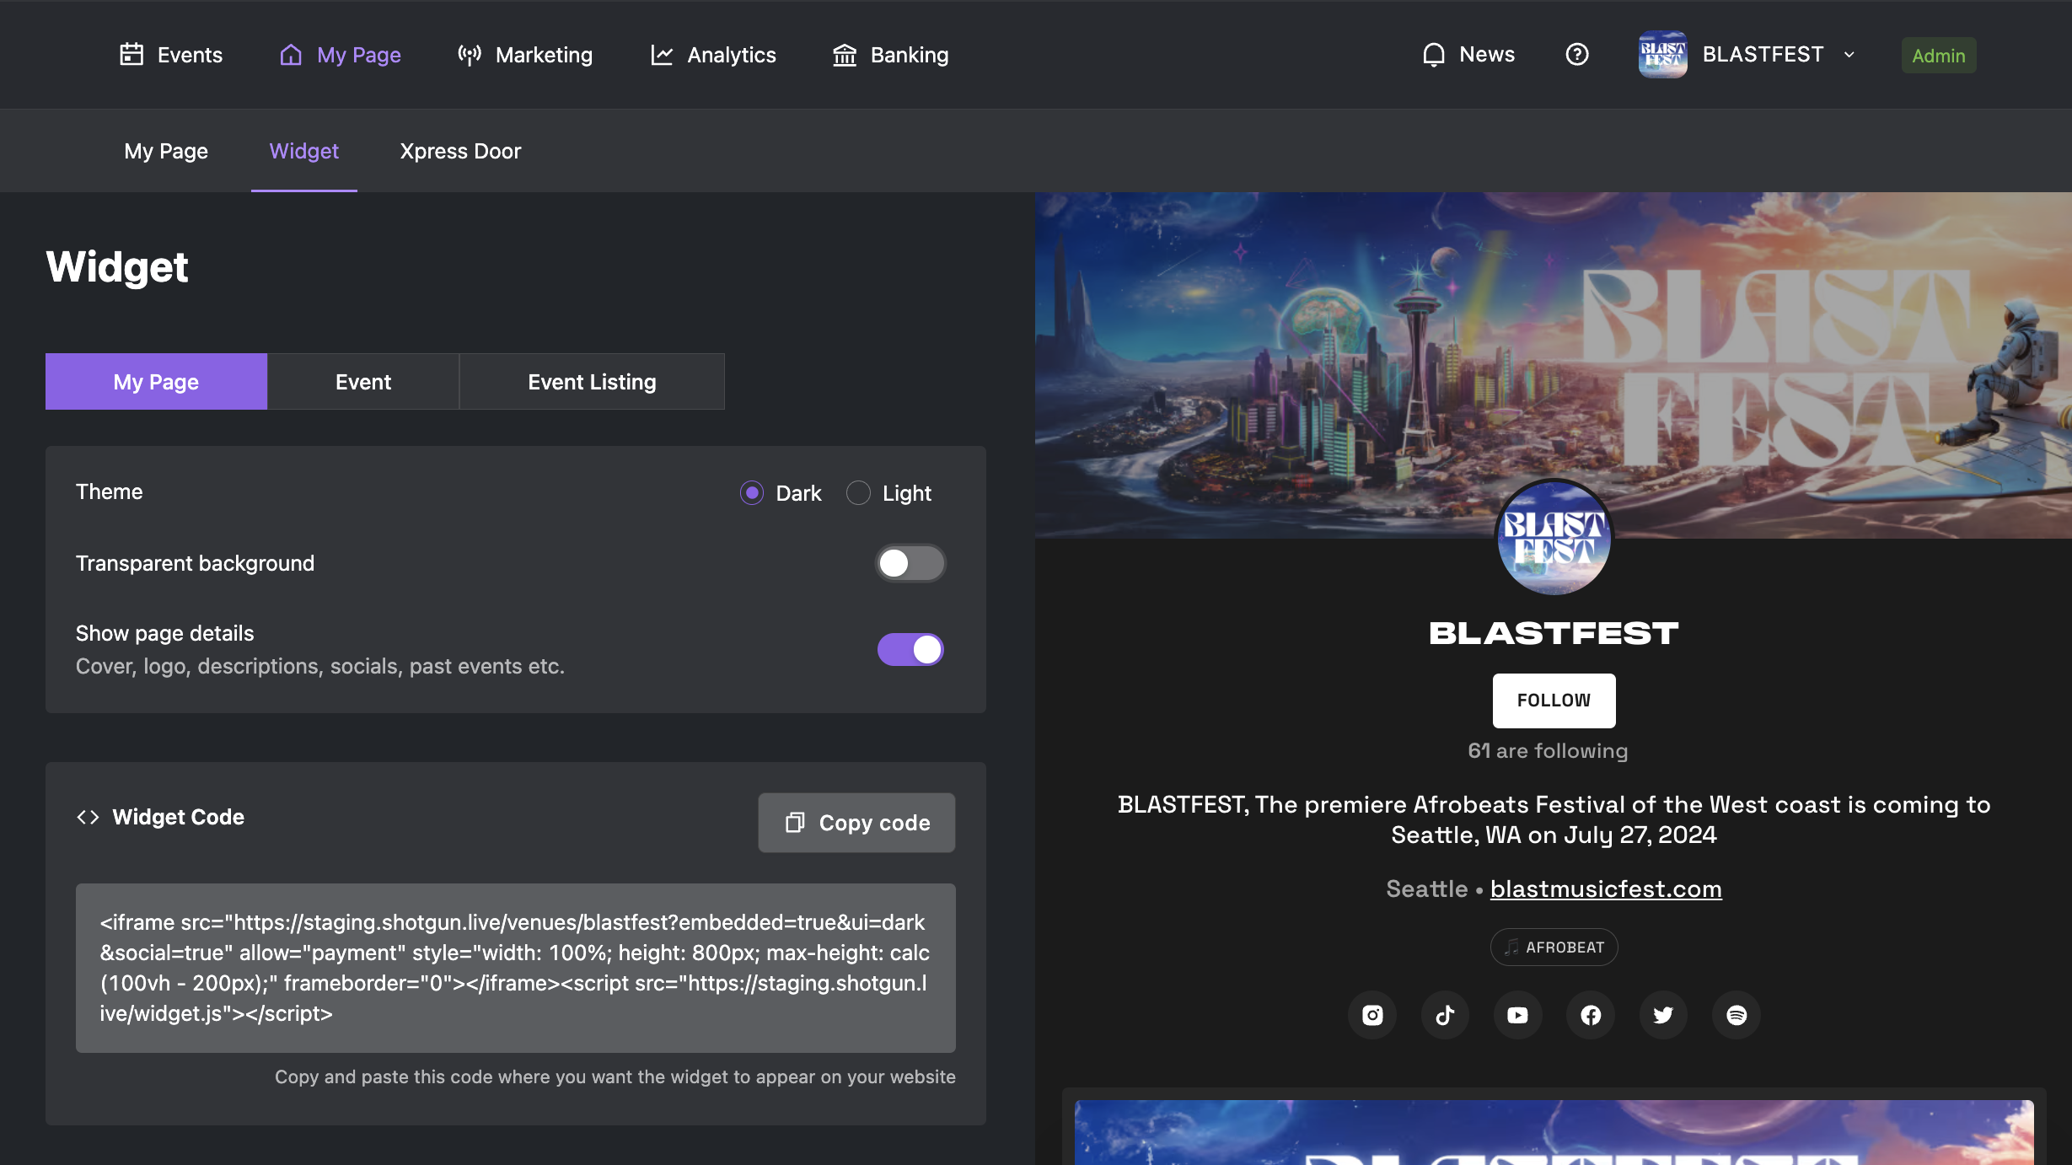The height and width of the screenshot is (1165, 2072).
Task: Disable the Show page details toggle
Action: pos(910,649)
